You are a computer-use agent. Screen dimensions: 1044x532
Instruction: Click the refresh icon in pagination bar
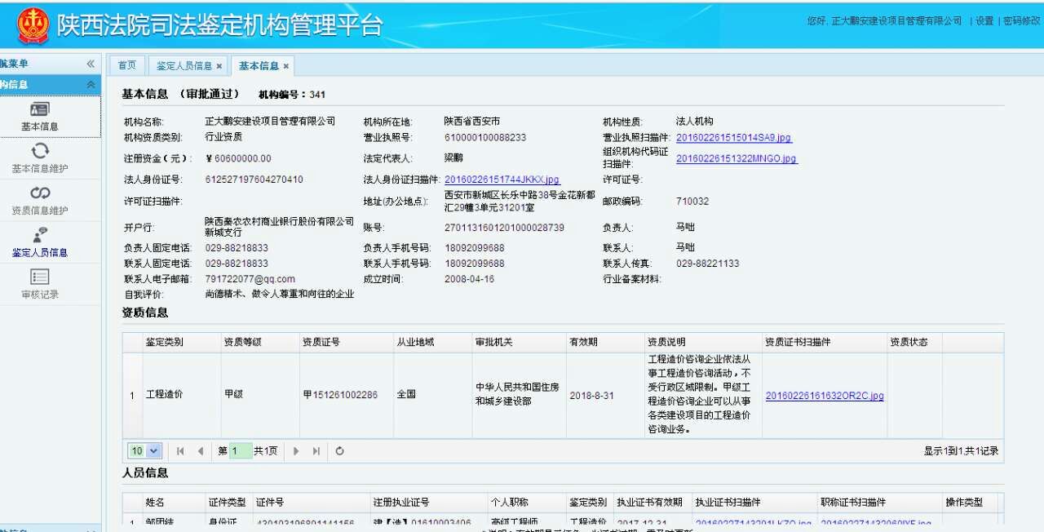point(339,451)
